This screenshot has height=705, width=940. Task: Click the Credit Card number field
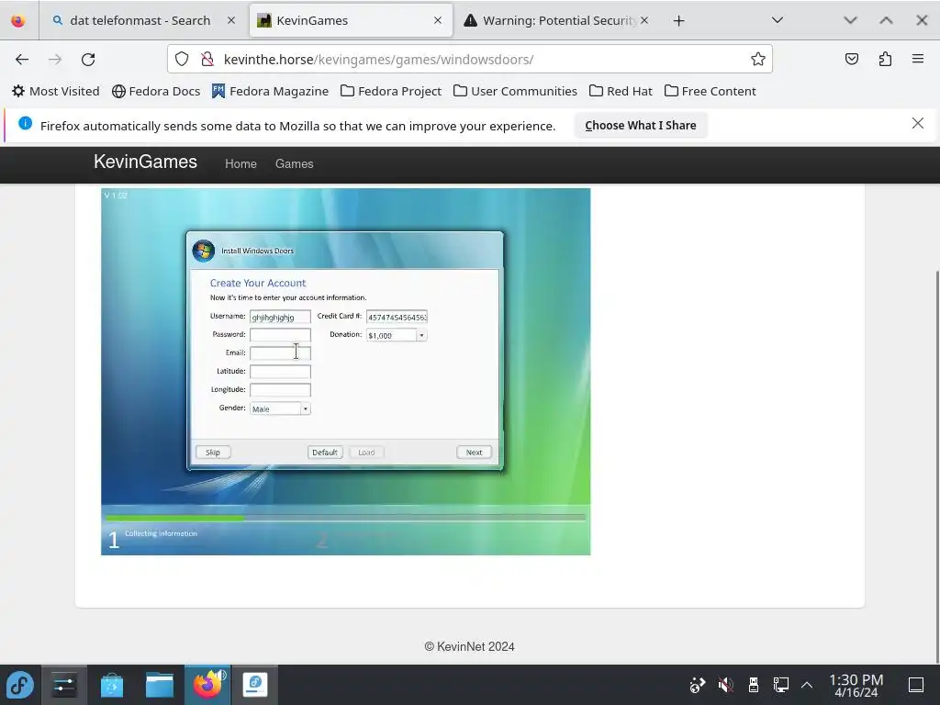(397, 317)
